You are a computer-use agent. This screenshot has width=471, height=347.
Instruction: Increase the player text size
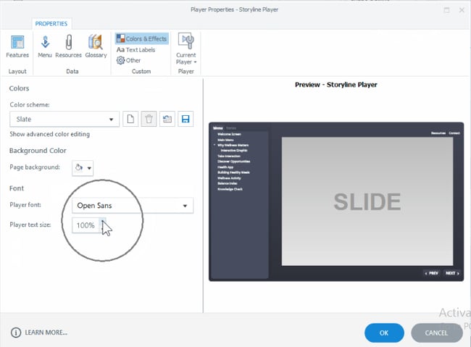pyautogui.click(x=103, y=222)
